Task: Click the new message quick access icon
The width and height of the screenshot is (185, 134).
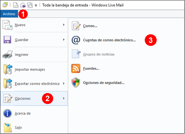Action: click(16, 5)
